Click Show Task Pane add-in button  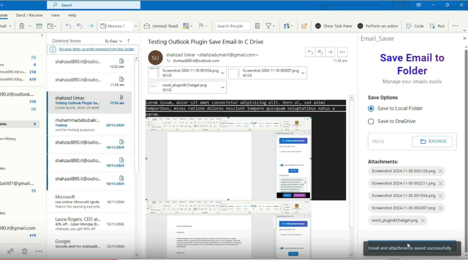point(333,26)
